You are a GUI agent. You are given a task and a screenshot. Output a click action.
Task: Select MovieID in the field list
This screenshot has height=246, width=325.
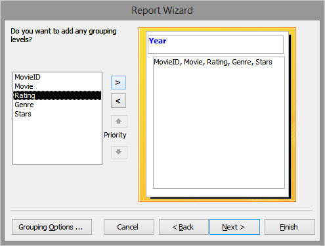click(57, 77)
